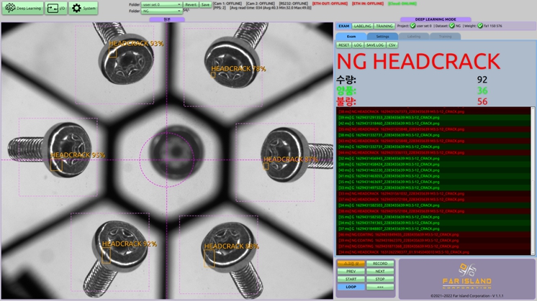The image size is (537, 301).
Task: Click the red 'ETH IN: OFFLINE' status
Action: click(x=367, y=4)
